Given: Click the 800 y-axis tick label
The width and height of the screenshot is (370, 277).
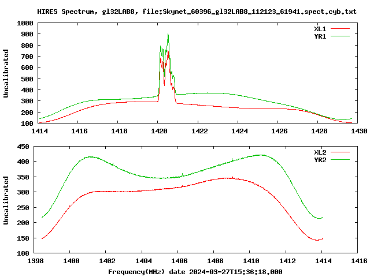Looking at the screenshot, I should click(27, 46).
